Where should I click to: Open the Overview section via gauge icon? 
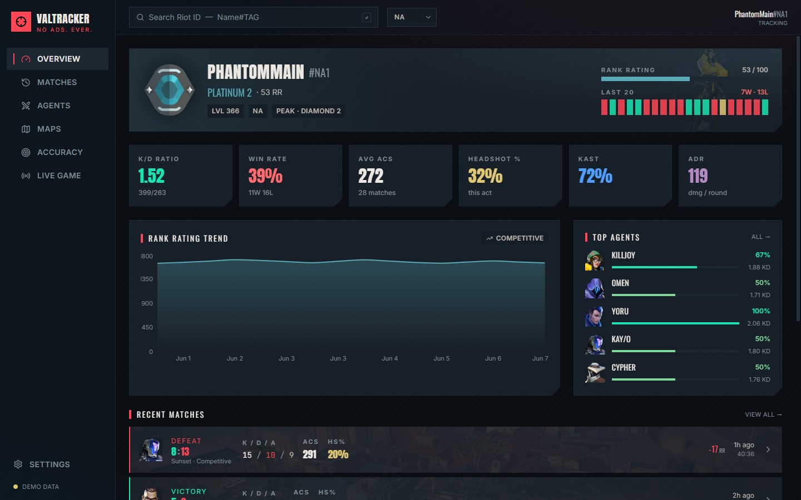coord(26,59)
